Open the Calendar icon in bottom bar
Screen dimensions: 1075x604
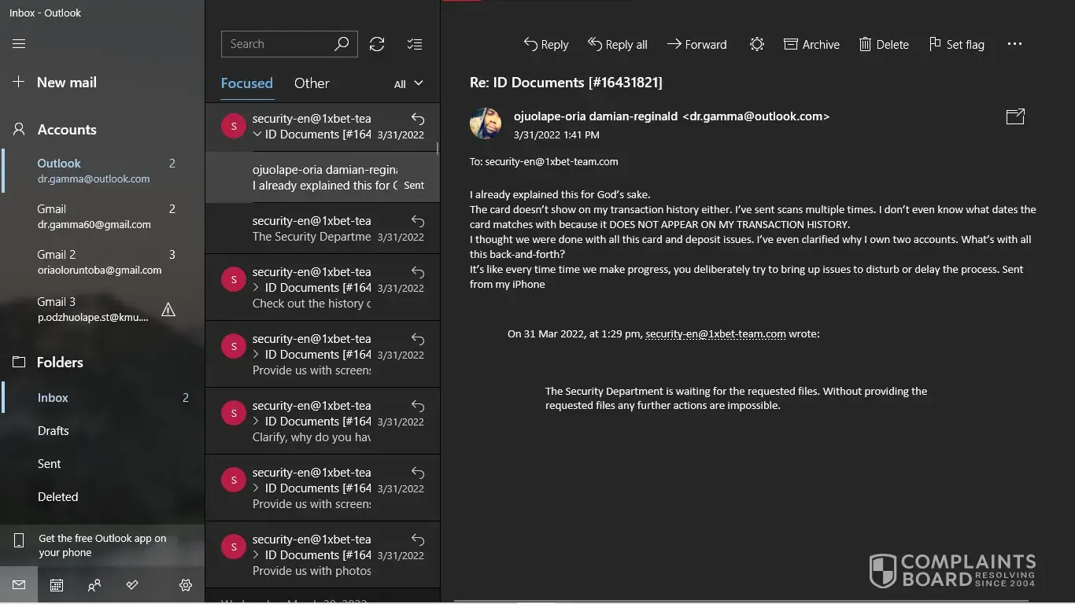point(57,585)
